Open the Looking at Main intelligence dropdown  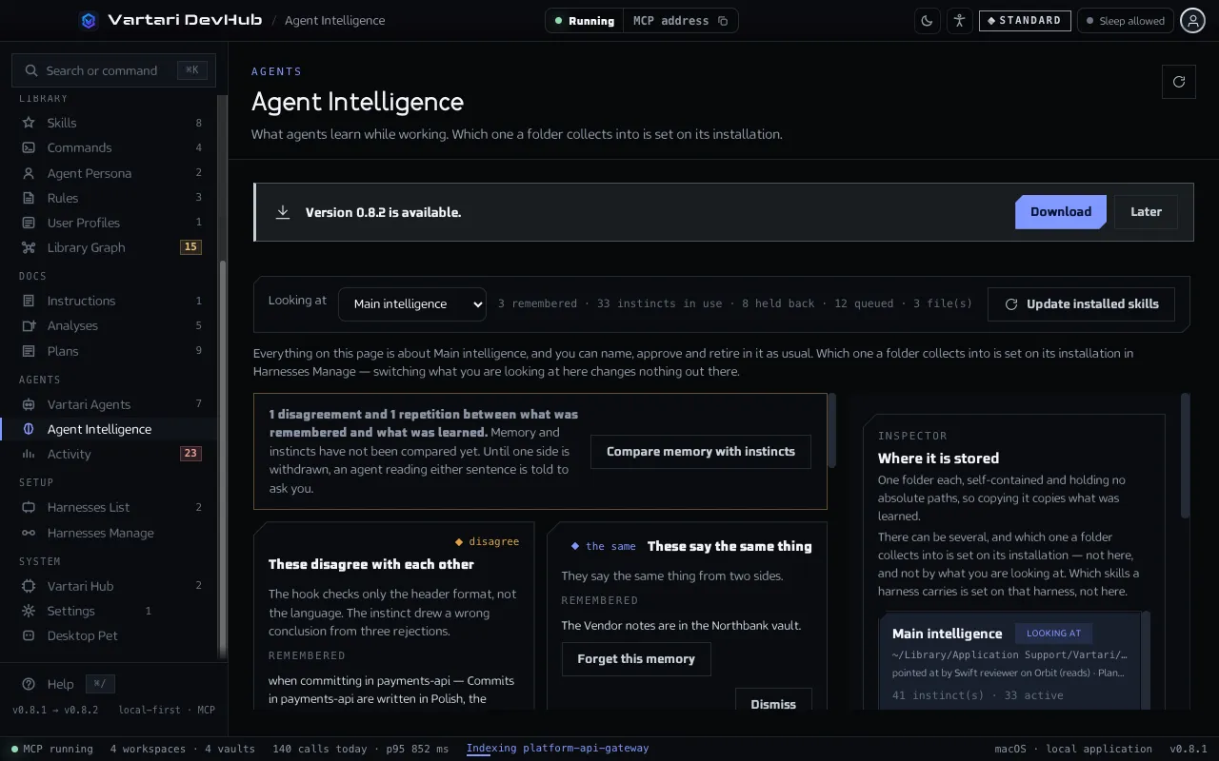pyautogui.click(x=412, y=304)
